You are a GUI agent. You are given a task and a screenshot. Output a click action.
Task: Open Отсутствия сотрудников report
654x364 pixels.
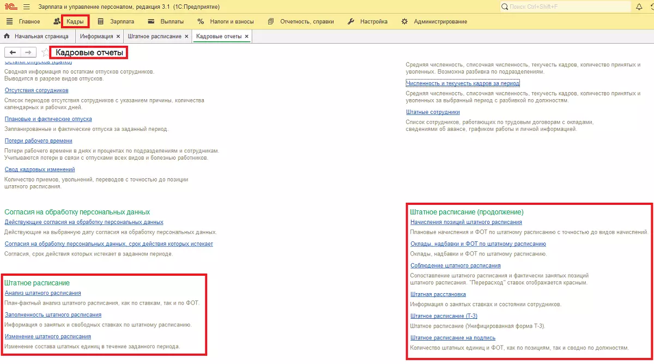37,90
